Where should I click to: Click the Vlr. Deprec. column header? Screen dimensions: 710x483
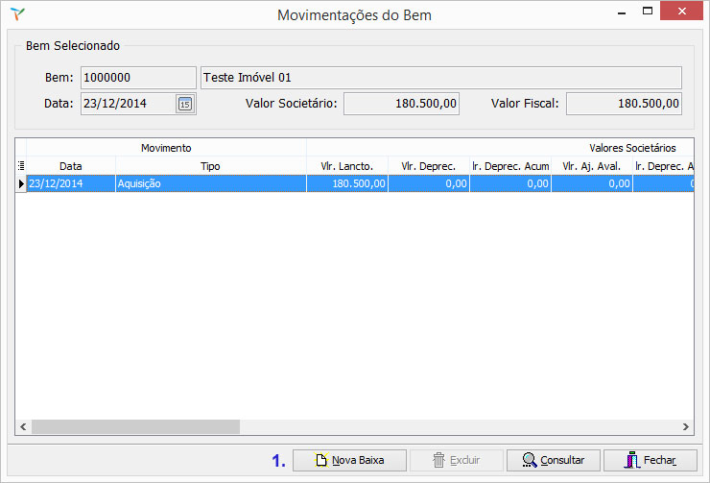click(428, 166)
